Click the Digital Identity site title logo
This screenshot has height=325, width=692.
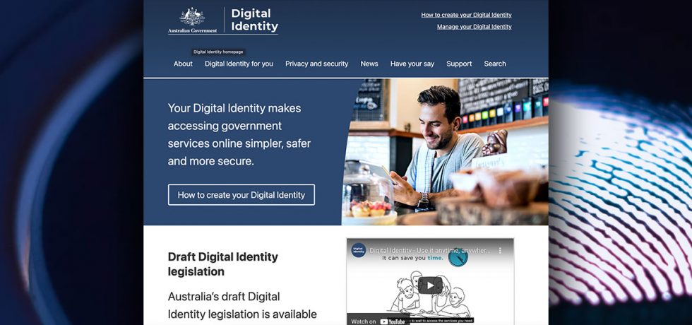255,20
